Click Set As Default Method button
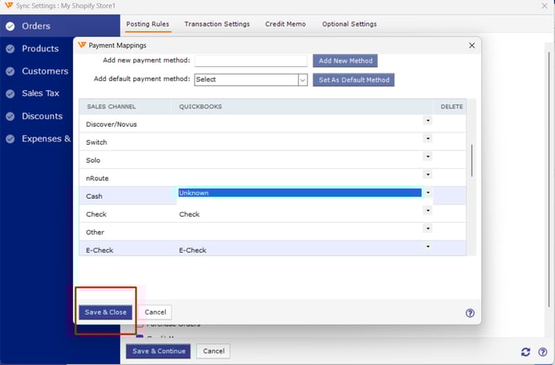 coord(353,80)
